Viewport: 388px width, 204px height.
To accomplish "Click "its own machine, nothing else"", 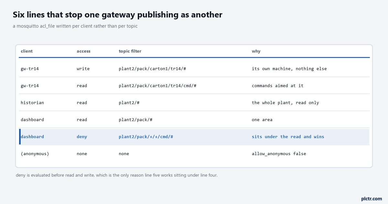I will [x=289, y=69].
